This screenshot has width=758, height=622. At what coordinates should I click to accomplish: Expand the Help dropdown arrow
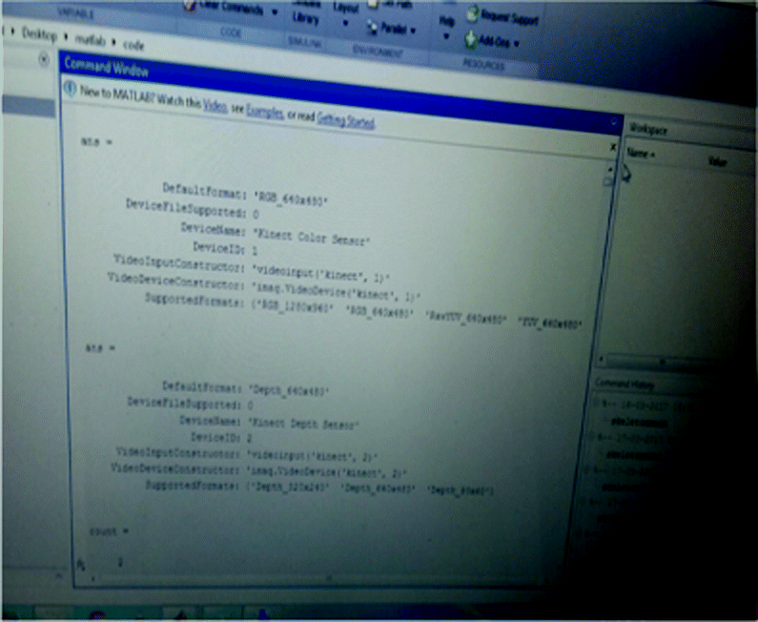(x=445, y=36)
